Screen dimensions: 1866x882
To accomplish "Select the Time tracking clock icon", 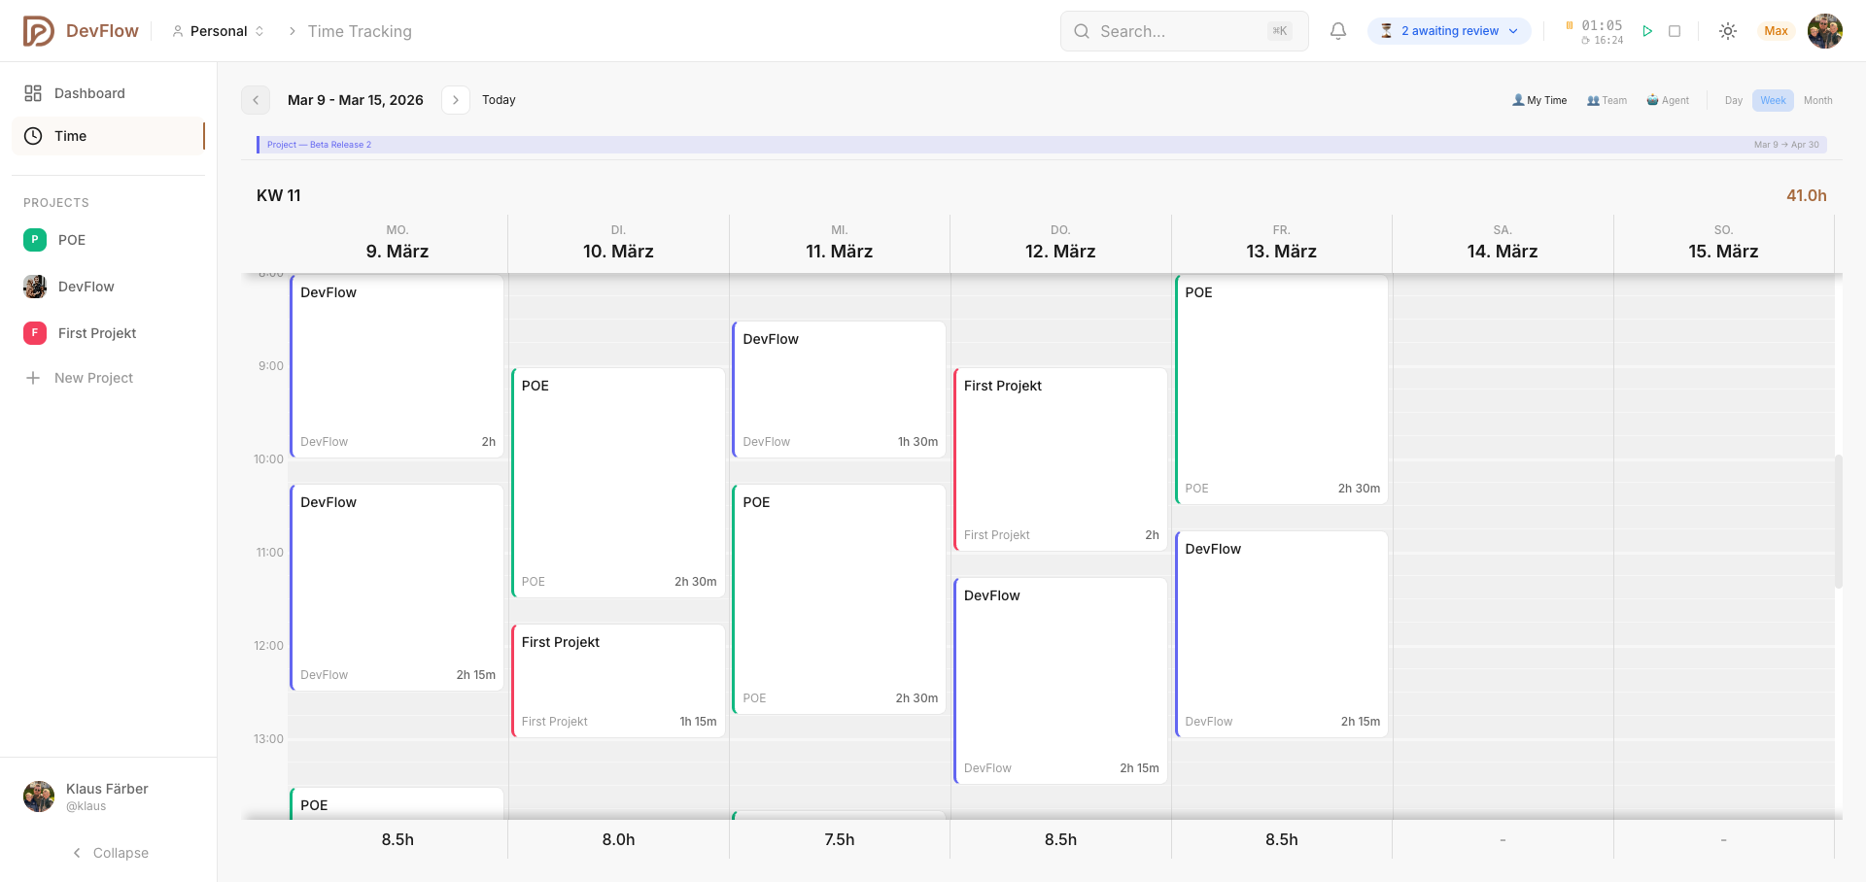I will 34,136.
